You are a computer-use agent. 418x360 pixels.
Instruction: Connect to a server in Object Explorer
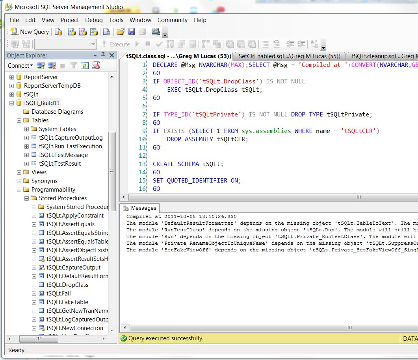(x=40, y=66)
